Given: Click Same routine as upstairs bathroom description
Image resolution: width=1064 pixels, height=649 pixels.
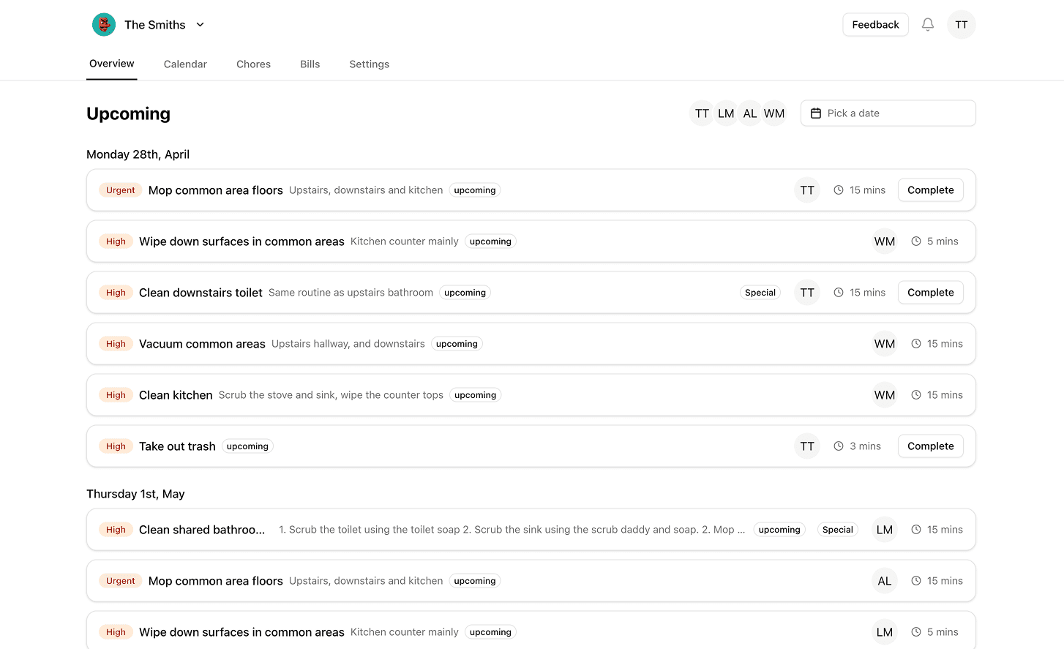Looking at the screenshot, I should tap(351, 293).
